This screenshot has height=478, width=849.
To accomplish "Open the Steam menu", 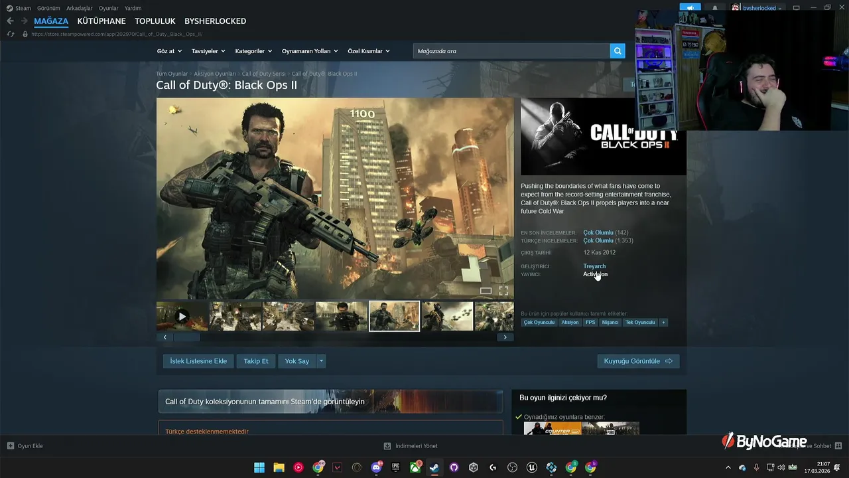I will point(19,8).
